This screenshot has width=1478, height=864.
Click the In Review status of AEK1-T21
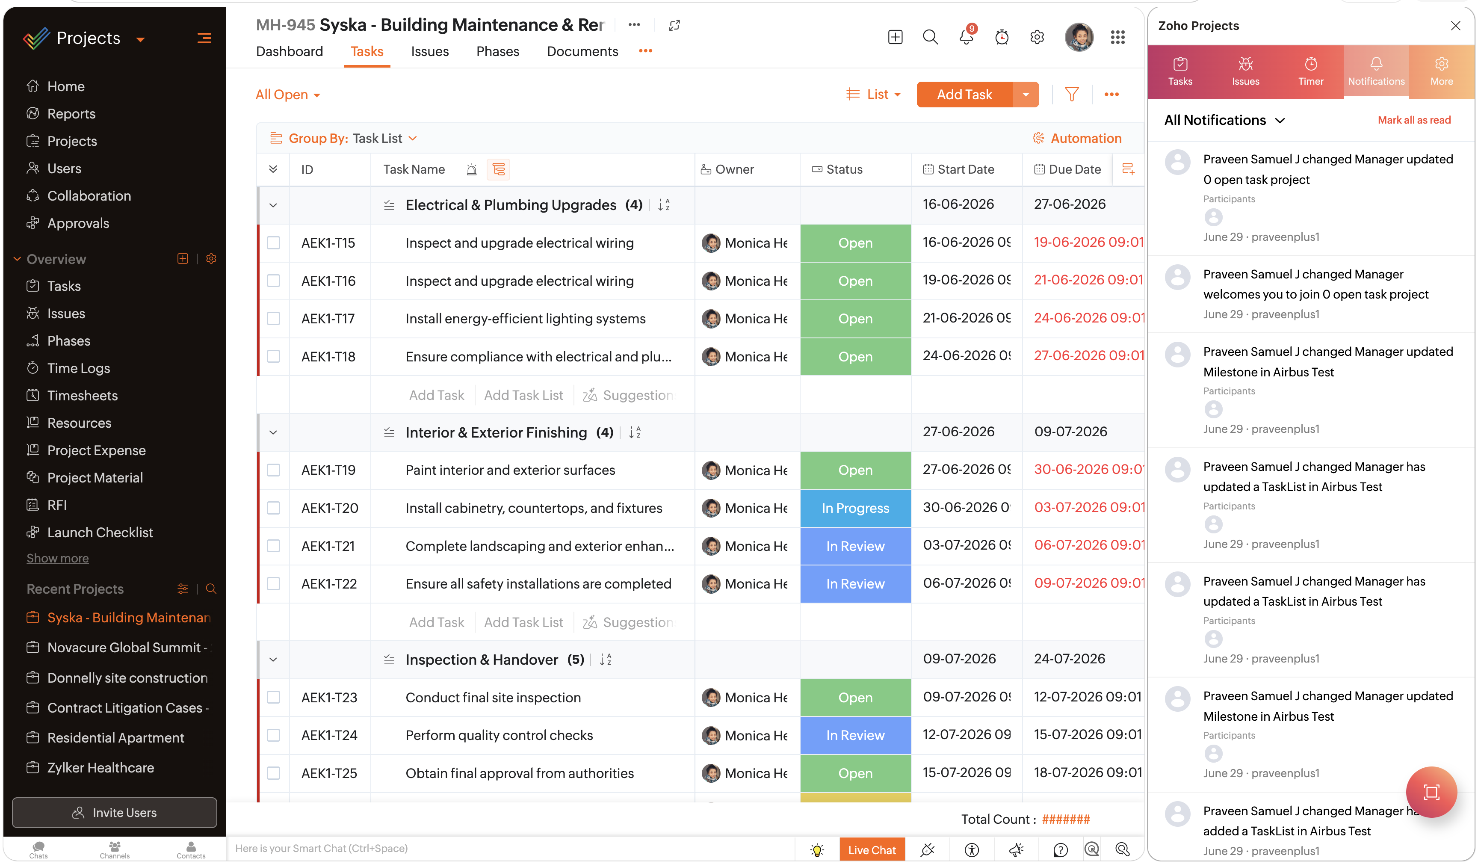(856, 546)
